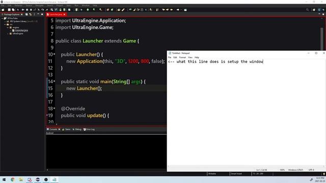Click the Save All icon in Eclipse toolbar
Image resolution: width=326 pixels, height=183 pixels.
click(x=13, y=10)
